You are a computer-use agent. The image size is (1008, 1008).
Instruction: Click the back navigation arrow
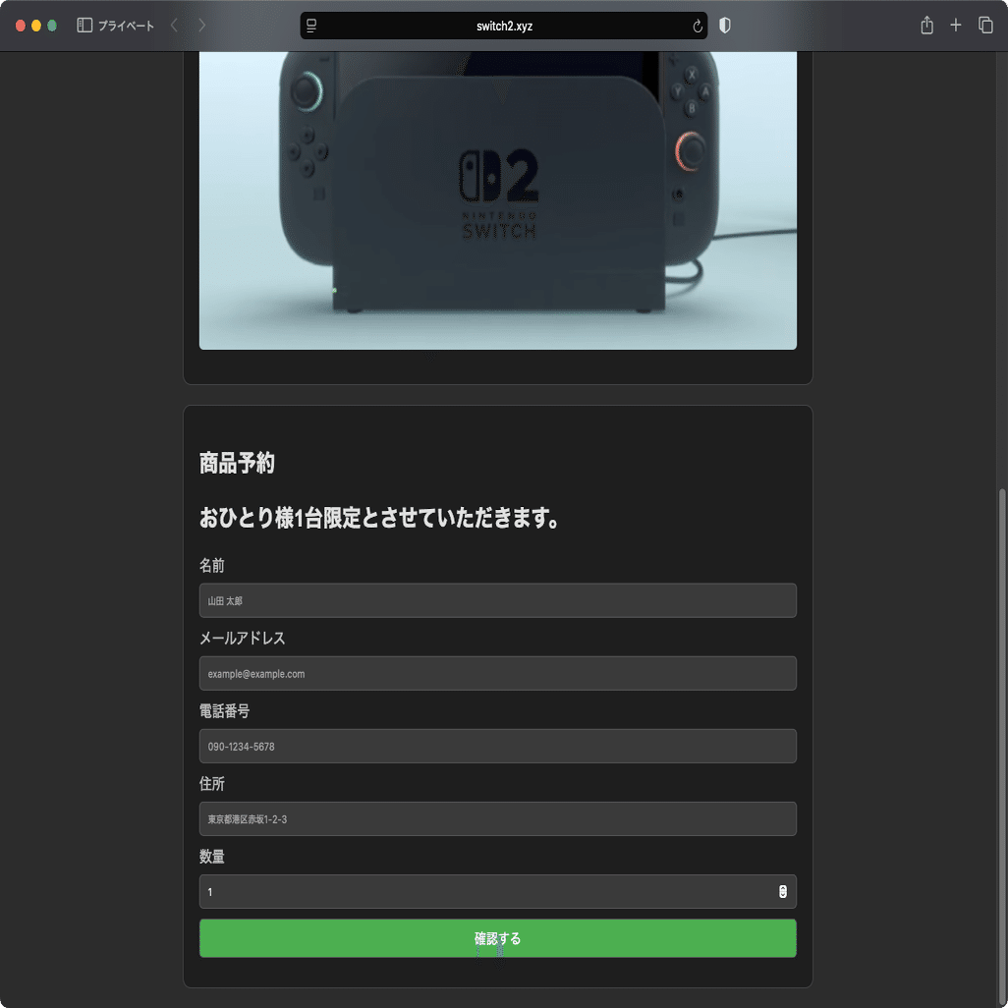click(174, 26)
